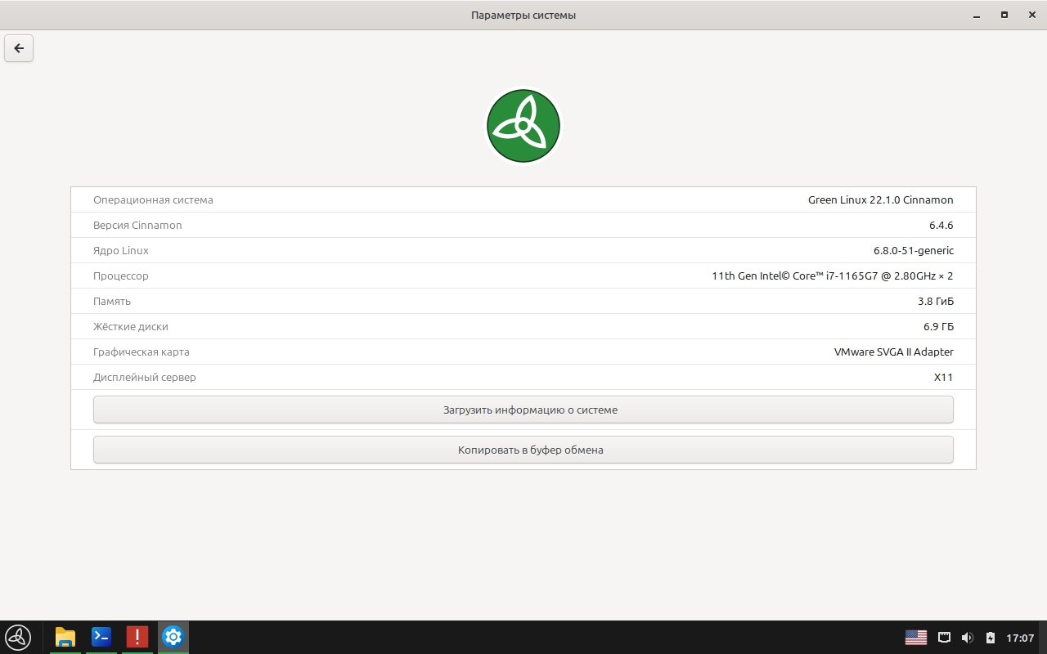Viewport: 1047px width, 654px height.
Task: Minimize the Параметры системы window
Action: 976,15
